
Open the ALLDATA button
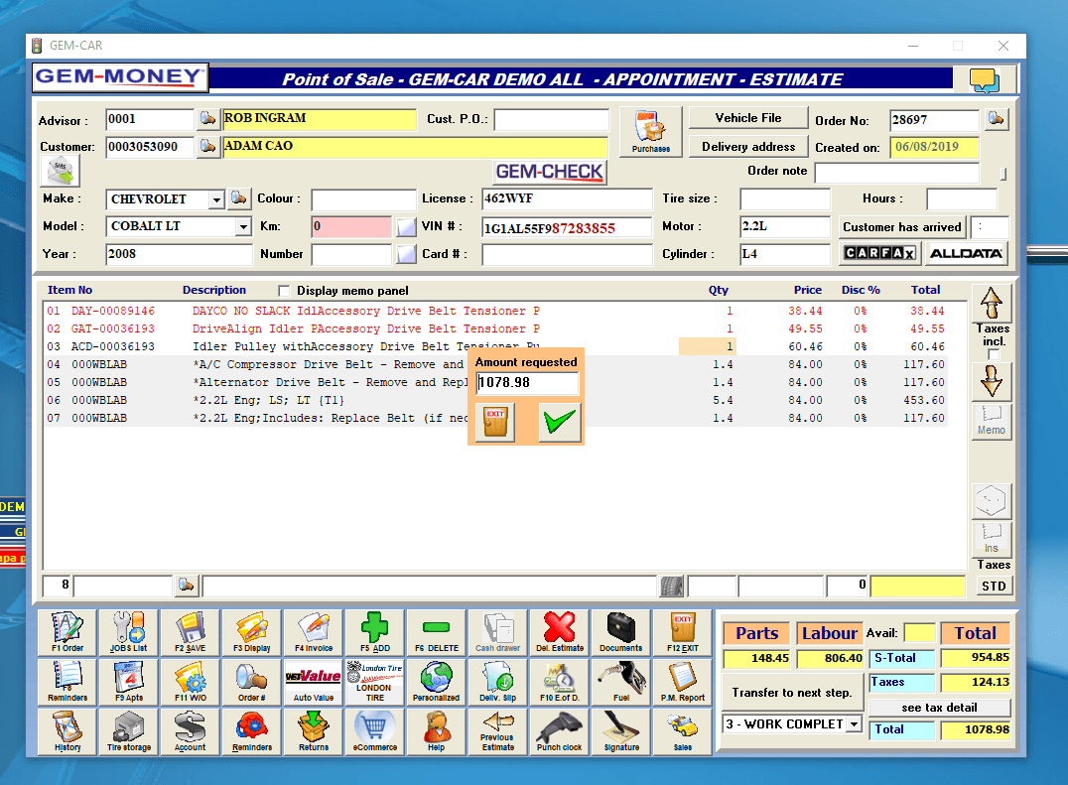pyautogui.click(x=966, y=253)
